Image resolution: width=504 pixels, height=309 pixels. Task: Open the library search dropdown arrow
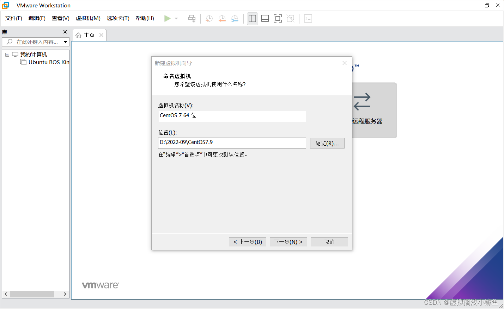point(65,42)
